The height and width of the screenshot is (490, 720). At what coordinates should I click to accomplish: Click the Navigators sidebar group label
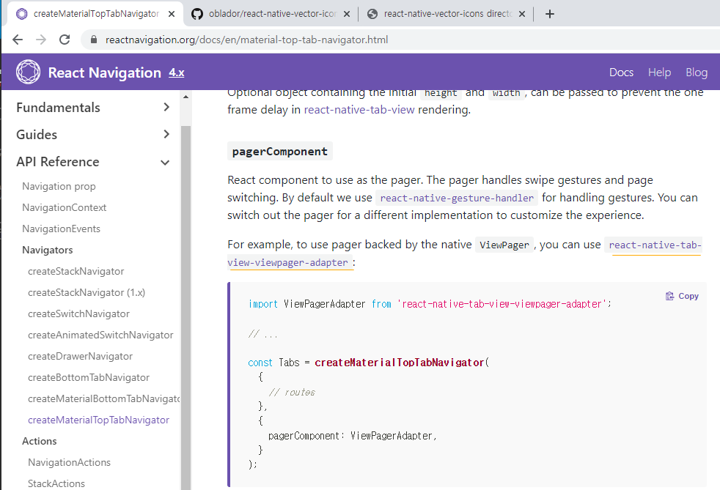(x=48, y=250)
